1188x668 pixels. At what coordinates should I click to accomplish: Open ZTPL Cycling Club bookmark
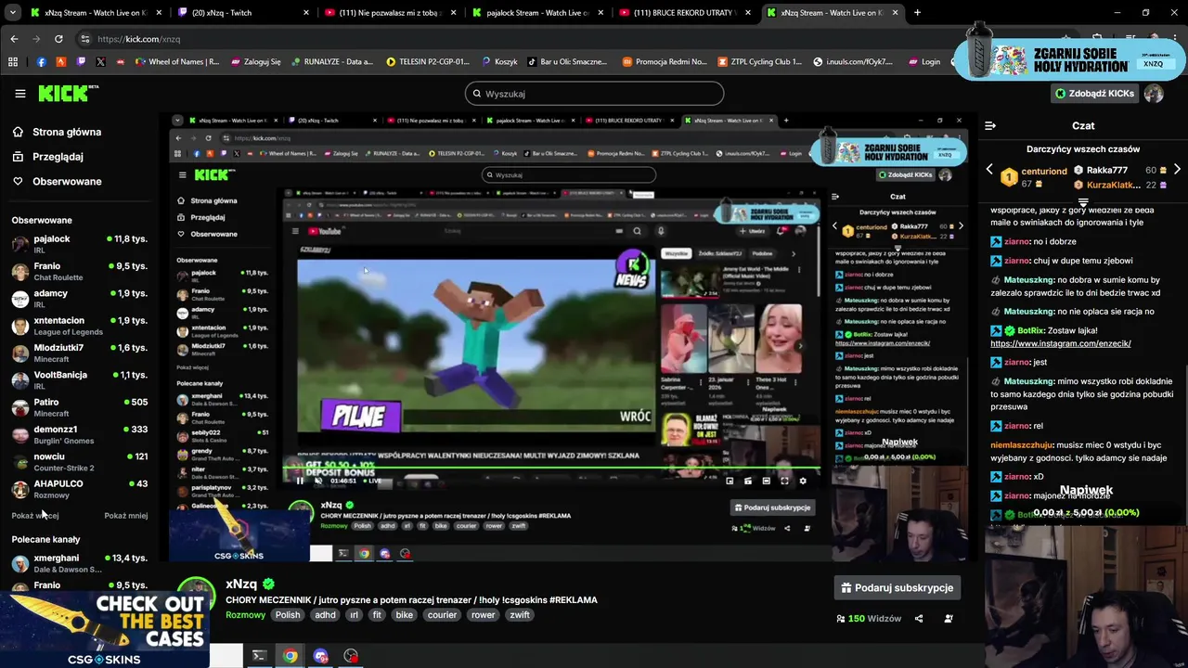point(760,62)
